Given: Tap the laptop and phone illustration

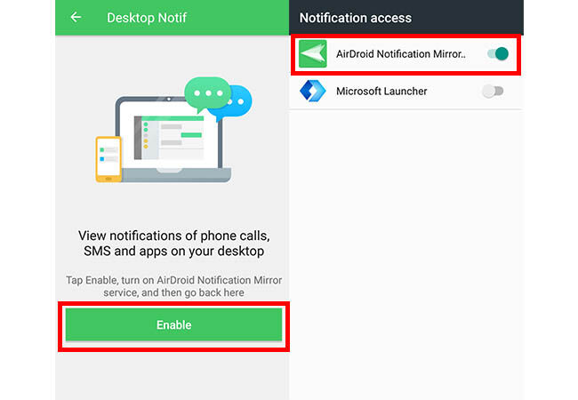Looking at the screenshot, I should (173, 130).
